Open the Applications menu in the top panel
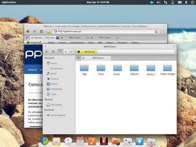196x147 pixels. coord(9,2)
